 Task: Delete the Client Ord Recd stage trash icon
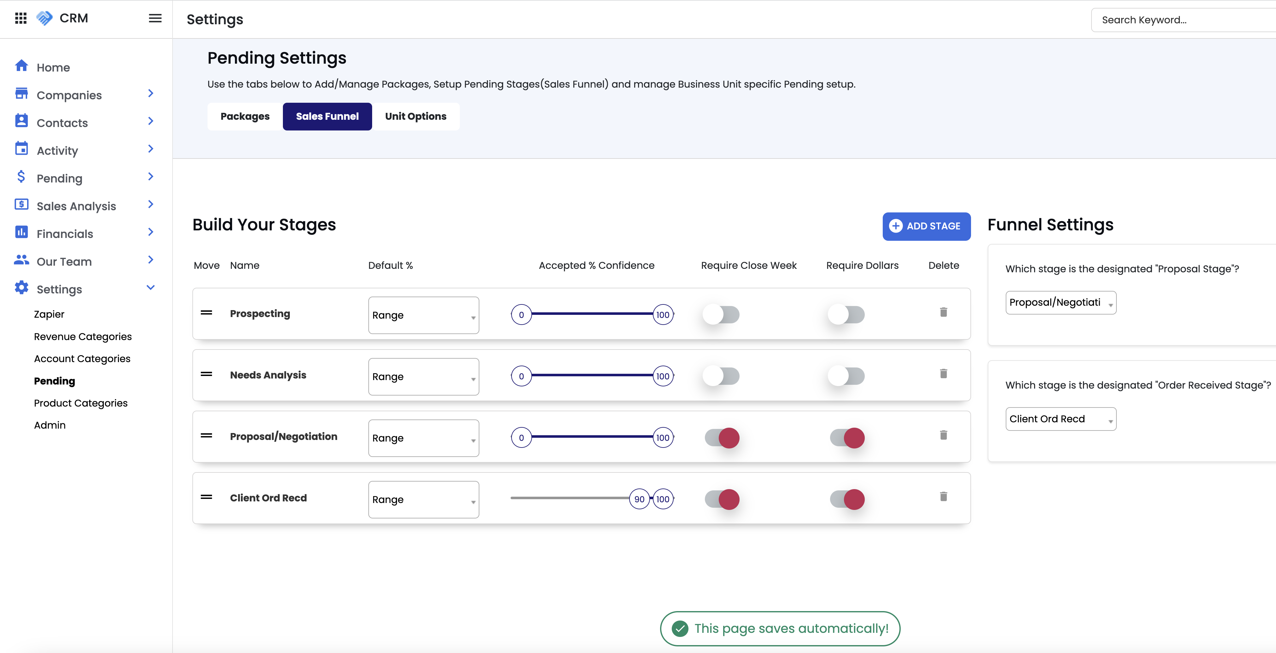944,497
